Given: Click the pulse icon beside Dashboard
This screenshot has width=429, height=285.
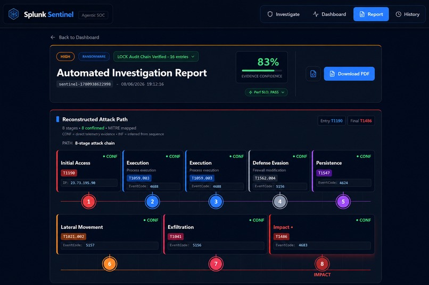Looking at the screenshot, I should coord(316,14).
